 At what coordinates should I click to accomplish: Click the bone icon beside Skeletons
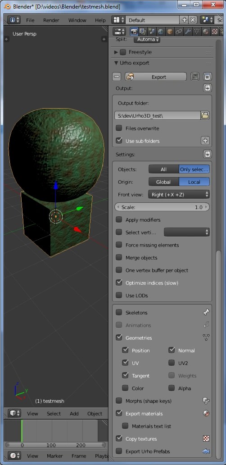coord(206,312)
